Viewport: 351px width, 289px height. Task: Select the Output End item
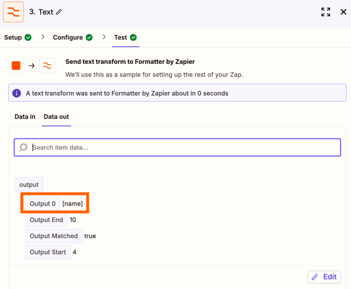click(x=46, y=220)
